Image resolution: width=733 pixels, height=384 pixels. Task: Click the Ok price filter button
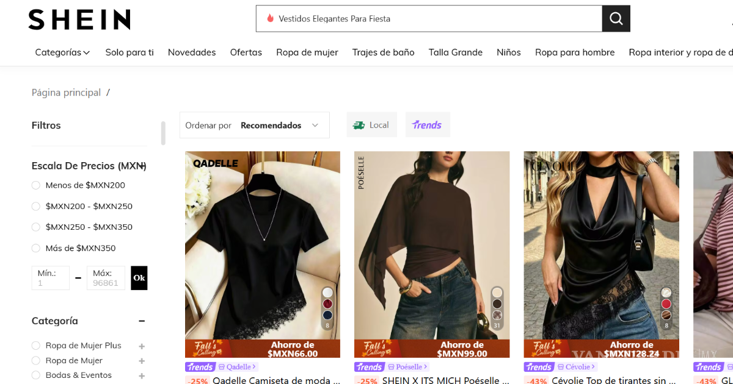pyautogui.click(x=139, y=278)
